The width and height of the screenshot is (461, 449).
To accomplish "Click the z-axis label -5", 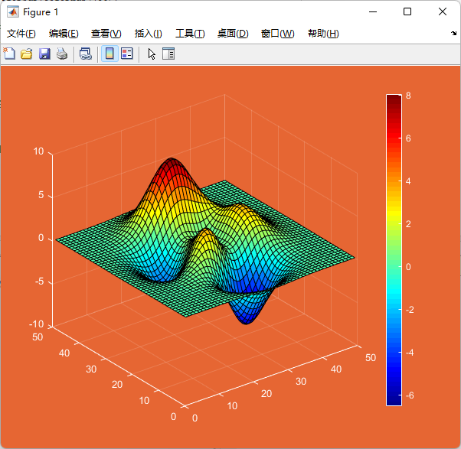I will coord(39,281).
